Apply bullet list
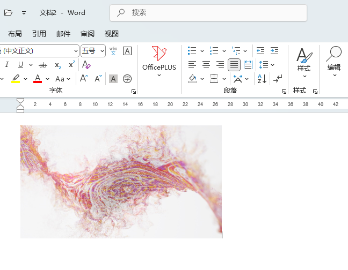 pos(192,51)
